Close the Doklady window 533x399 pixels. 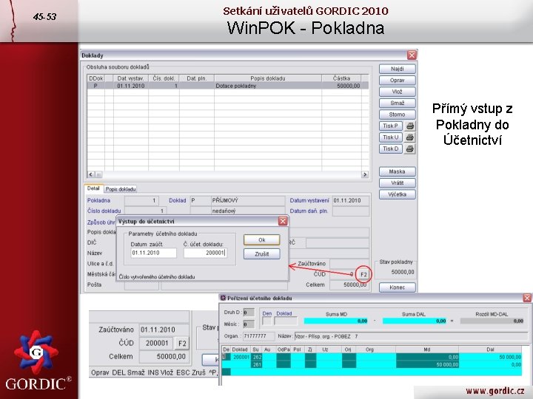[412, 55]
